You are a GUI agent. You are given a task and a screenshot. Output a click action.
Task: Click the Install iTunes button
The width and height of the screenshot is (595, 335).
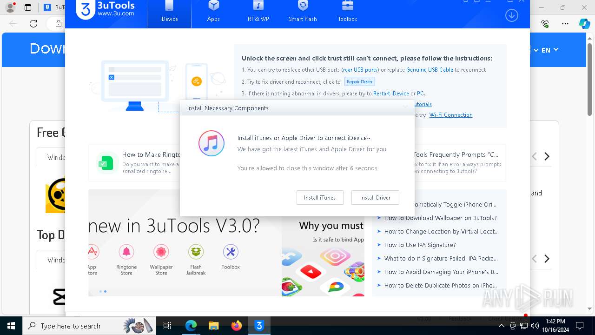click(320, 198)
